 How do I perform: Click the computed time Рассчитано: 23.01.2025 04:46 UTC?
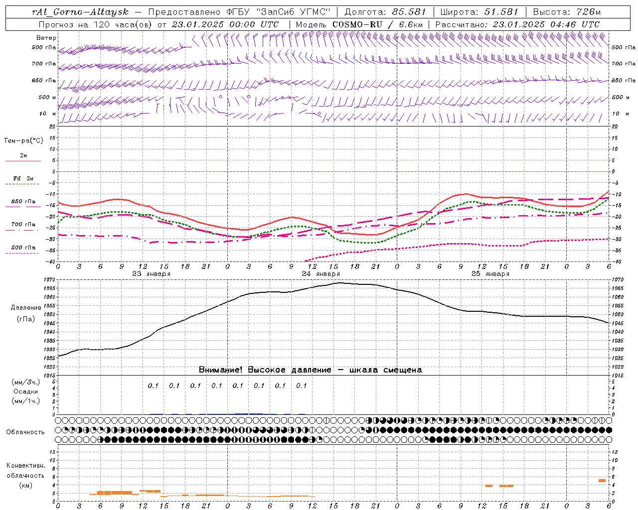point(517,24)
